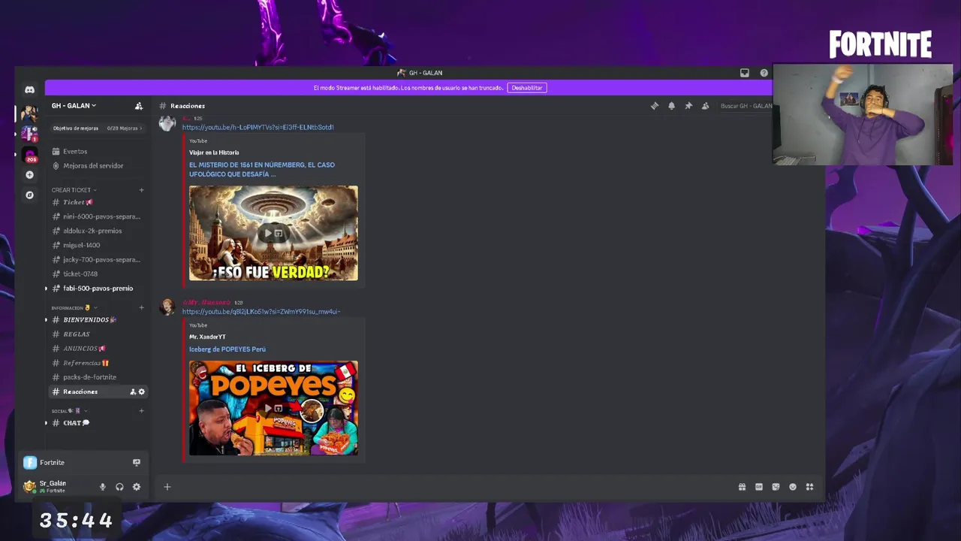
Task: Click the Sr_Galán user profile panel
Action: (54, 487)
